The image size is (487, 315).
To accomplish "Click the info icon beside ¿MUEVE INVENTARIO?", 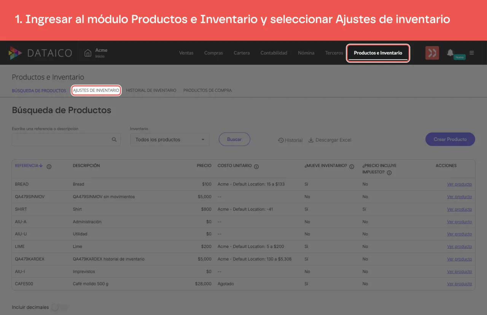I will 352,166.
